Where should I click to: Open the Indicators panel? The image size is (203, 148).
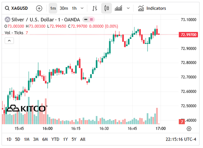pyautogui.click(x=152, y=8)
